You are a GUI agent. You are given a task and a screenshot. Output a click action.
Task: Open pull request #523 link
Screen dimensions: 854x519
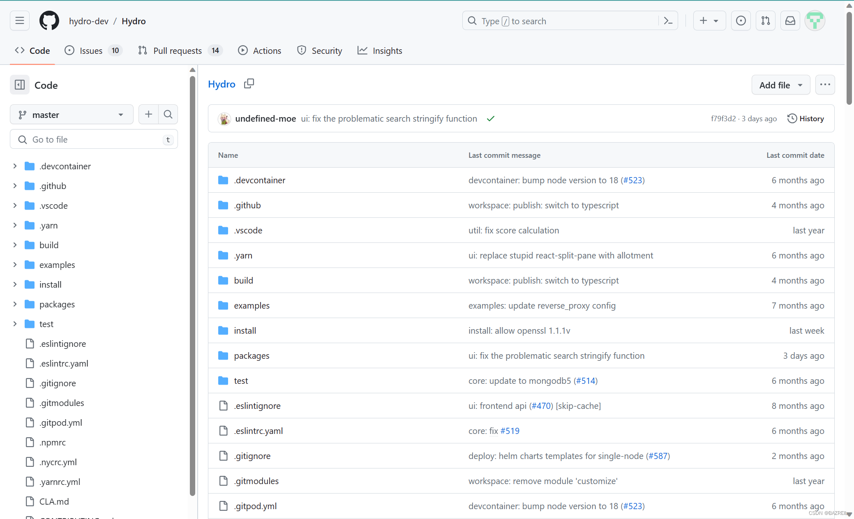(632, 180)
